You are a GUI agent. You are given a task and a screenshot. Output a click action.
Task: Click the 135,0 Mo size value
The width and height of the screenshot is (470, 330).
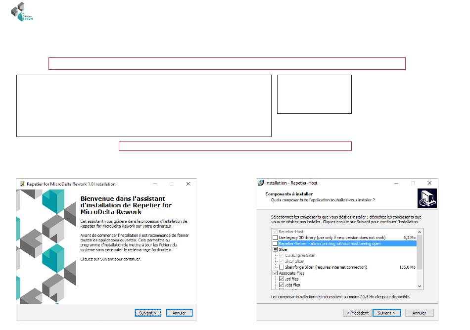point(407,267)
